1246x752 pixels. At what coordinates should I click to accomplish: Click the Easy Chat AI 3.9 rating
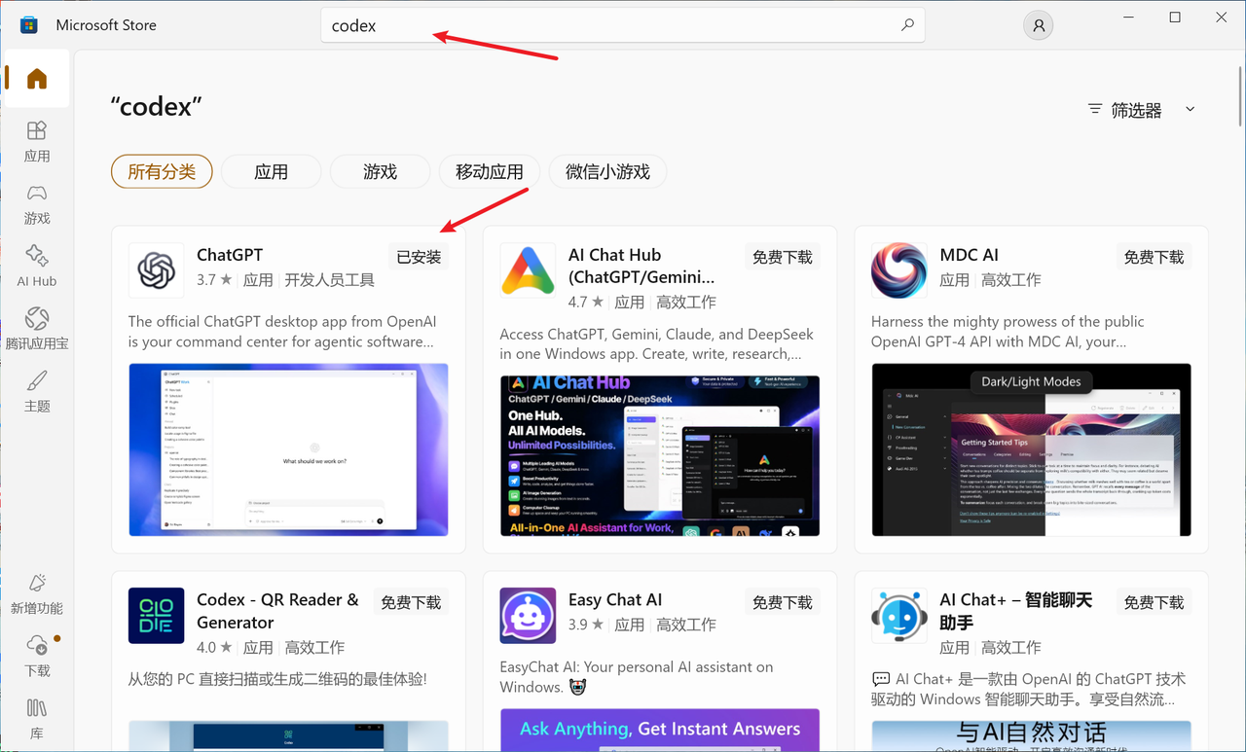point(586,625)
